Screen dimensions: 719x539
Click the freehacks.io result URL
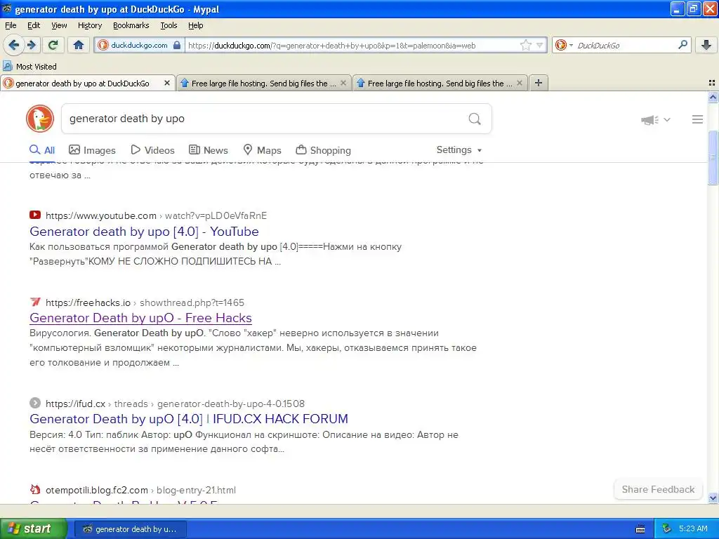[x=145, y=302]
